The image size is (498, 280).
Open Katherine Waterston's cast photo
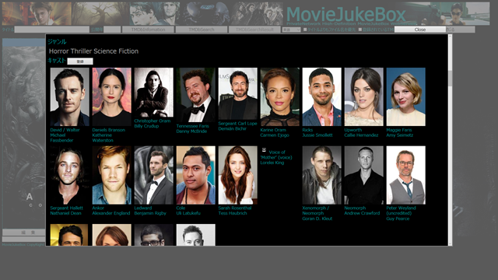point(111,96)
